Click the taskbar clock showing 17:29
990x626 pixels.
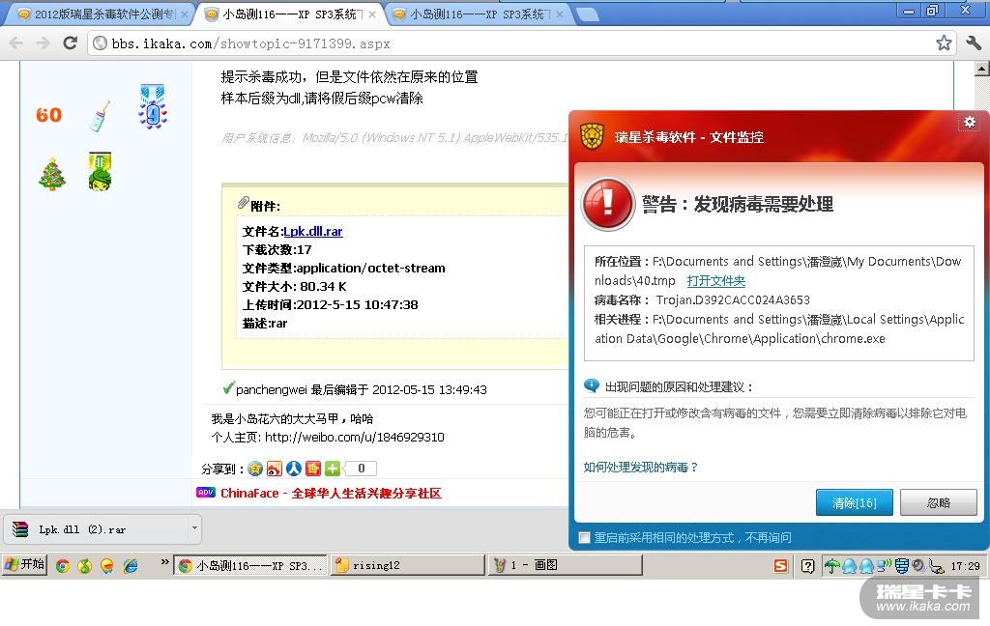966,566
